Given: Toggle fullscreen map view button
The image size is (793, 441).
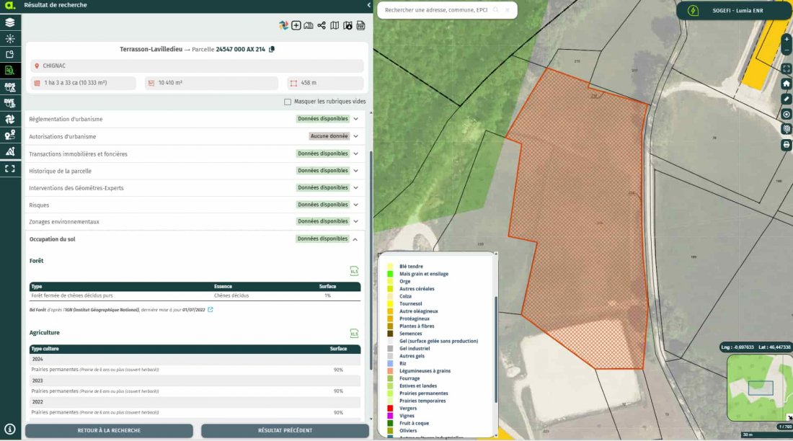Looking at the screenshot, I should 787,68.
